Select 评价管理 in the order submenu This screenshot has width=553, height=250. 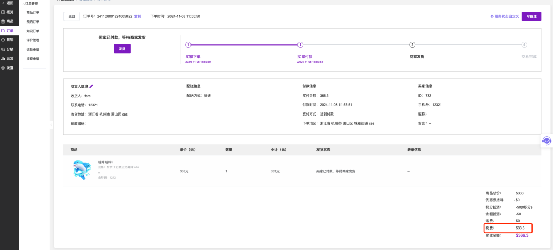[33, 40]
